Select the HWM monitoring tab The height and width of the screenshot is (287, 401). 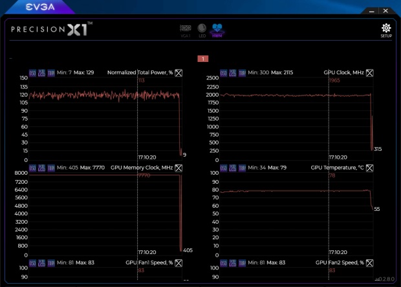[x=217, y=30]
